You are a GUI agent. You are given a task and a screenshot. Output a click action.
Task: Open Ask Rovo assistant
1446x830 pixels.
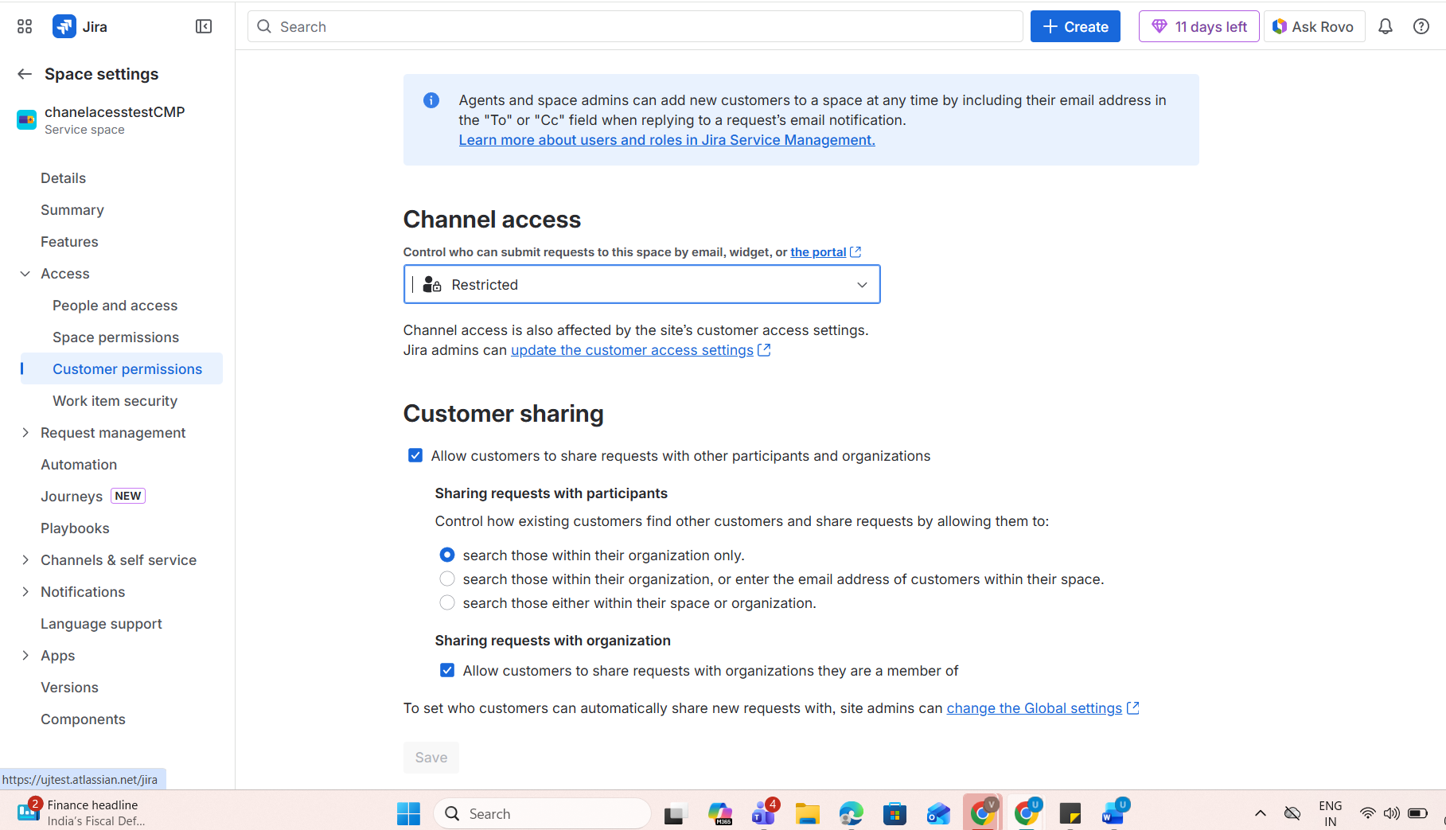coord(1314,26)
